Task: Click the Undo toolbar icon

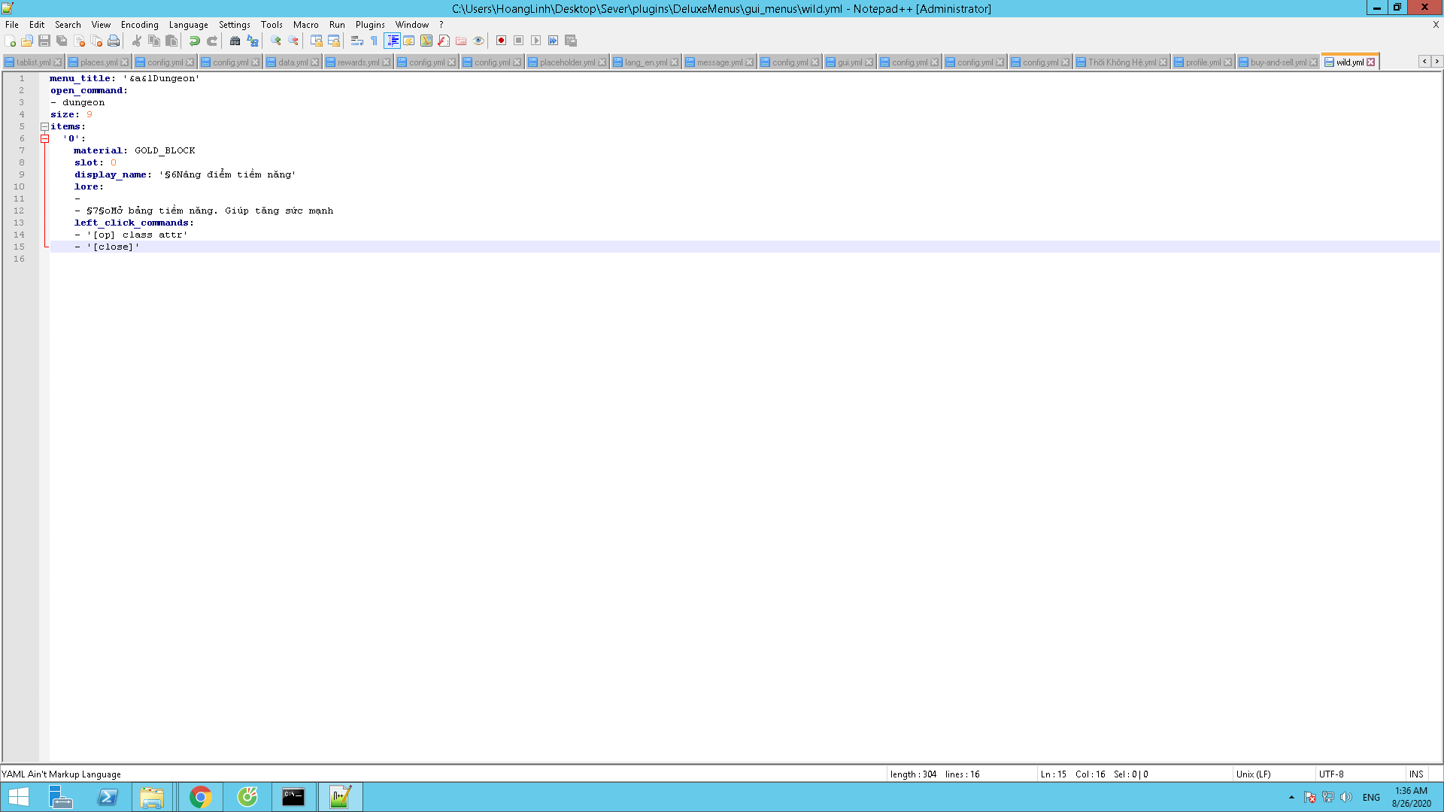Action: (195, 41)
